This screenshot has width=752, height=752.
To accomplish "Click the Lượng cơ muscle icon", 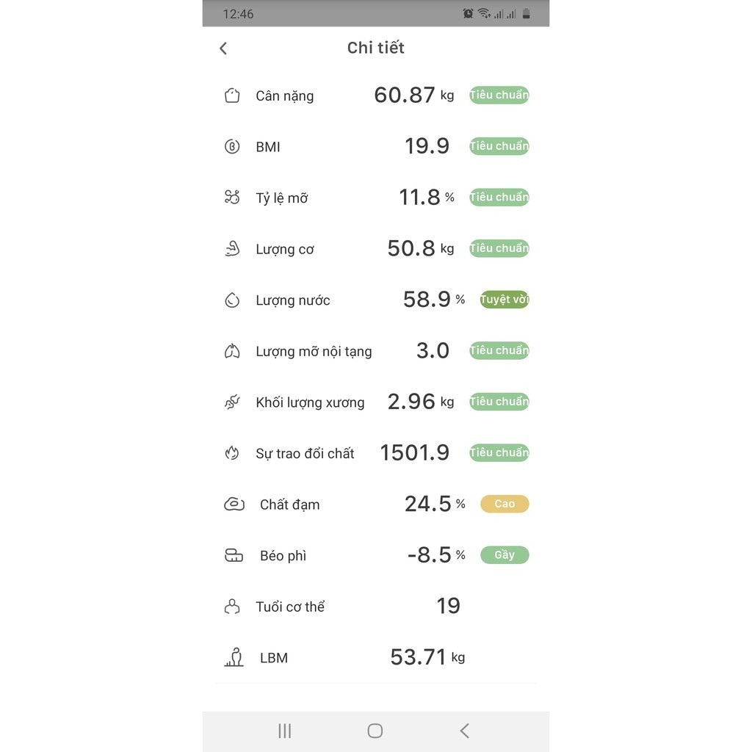I will 232,249.
